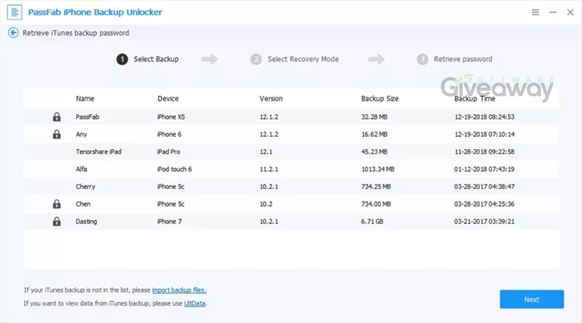Sort by the Device column header
Viewport: 582px width, 323px height.
[x=168, y=99]
